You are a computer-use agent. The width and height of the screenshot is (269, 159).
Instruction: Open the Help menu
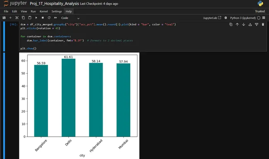pyautogui.click(x=69, y=11)
